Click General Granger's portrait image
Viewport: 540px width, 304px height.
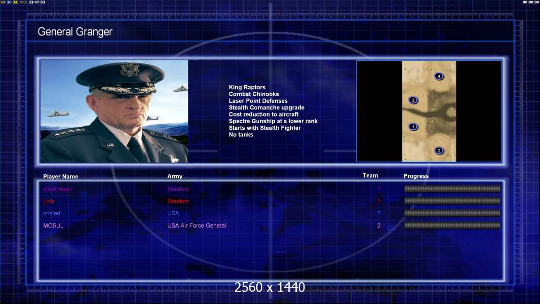pos(114,111)
